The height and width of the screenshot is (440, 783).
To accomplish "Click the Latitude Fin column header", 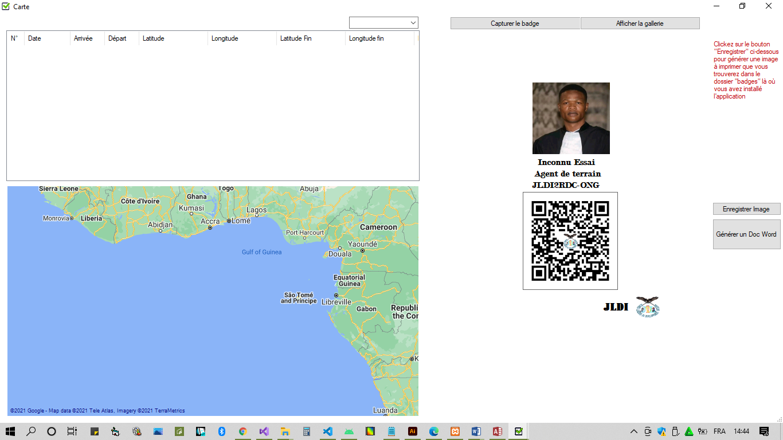I will 311,38.
